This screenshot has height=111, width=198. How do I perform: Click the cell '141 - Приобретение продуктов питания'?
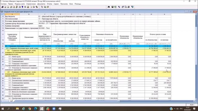[21, 98]
